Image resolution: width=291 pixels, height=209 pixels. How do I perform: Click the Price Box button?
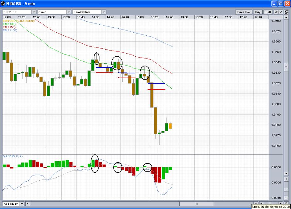coord(244,12)
